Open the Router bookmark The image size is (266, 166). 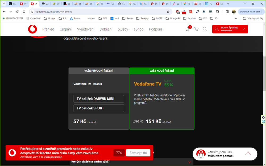tap(75, 18)
